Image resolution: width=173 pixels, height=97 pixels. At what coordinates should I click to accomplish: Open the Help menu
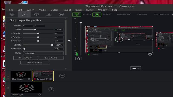coord(115,10)
